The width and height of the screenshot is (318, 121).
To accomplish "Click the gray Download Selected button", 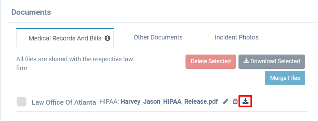I will [x=272, y=61].
